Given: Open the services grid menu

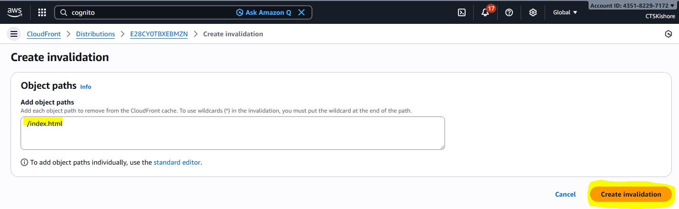Looking at the screenshot, I should (42, 12).
